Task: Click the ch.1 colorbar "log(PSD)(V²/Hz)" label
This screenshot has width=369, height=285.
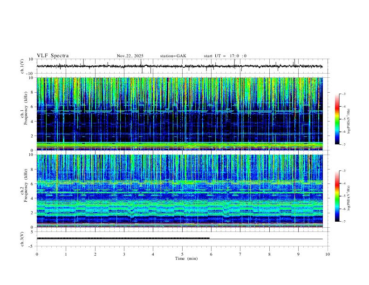Action: 348,122
